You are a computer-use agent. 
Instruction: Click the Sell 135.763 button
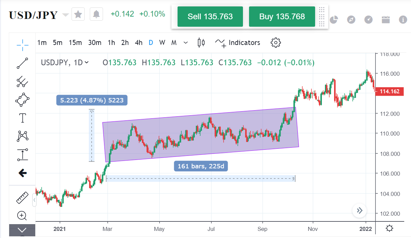coord(210,16)
